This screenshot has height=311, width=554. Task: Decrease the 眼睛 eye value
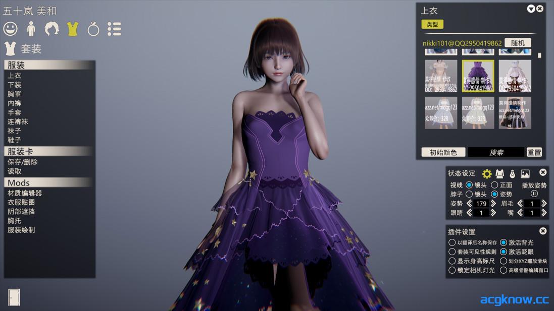469,213
